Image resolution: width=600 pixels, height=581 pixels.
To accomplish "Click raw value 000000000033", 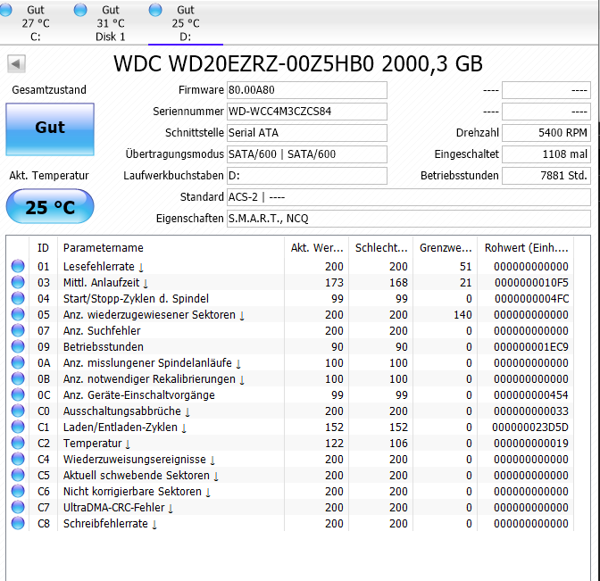I will pyautogui.click(x=531, y=411).
